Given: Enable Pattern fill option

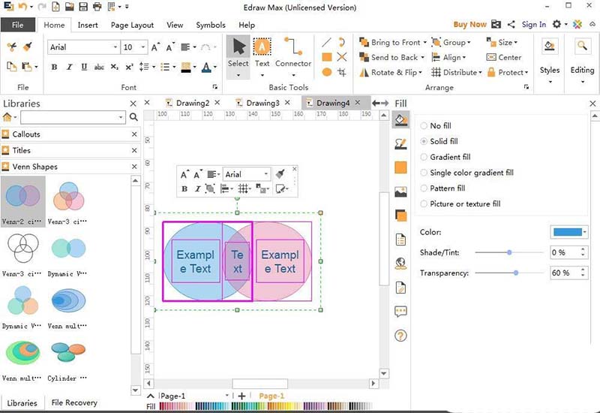Looking at the screenshot, I should [x=424, y=188].
